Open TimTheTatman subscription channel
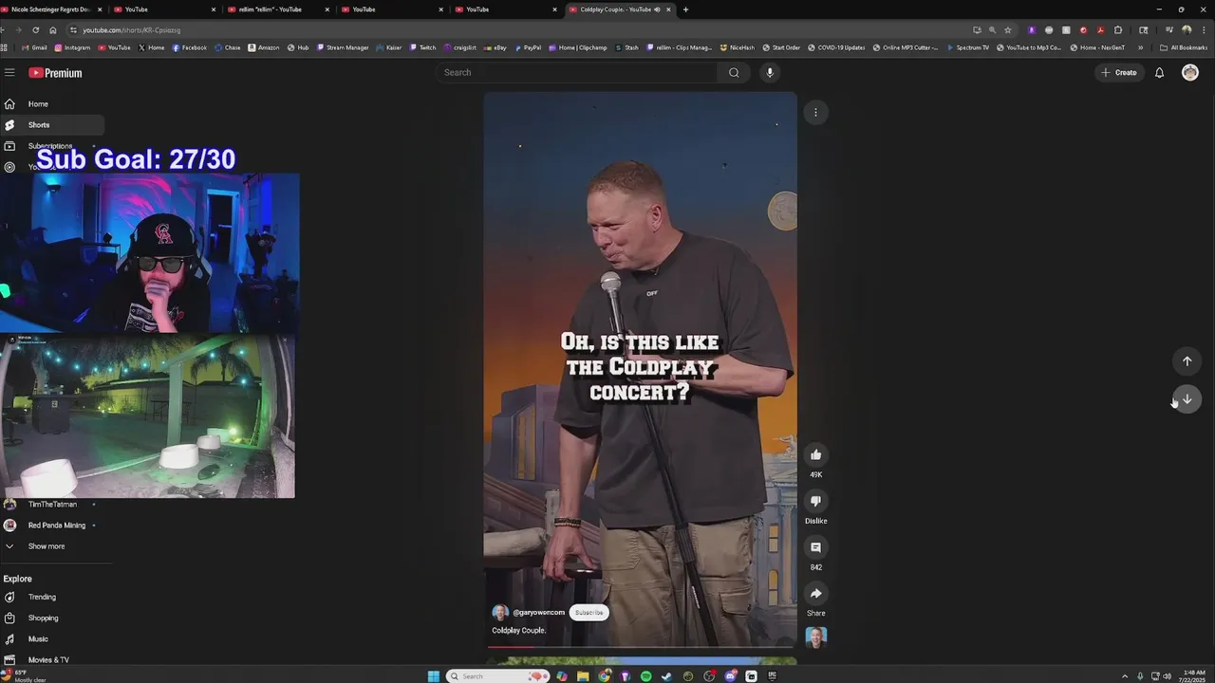Image resolution: width=1215 pixels, height=683 pixels. (x=52, y=504)
